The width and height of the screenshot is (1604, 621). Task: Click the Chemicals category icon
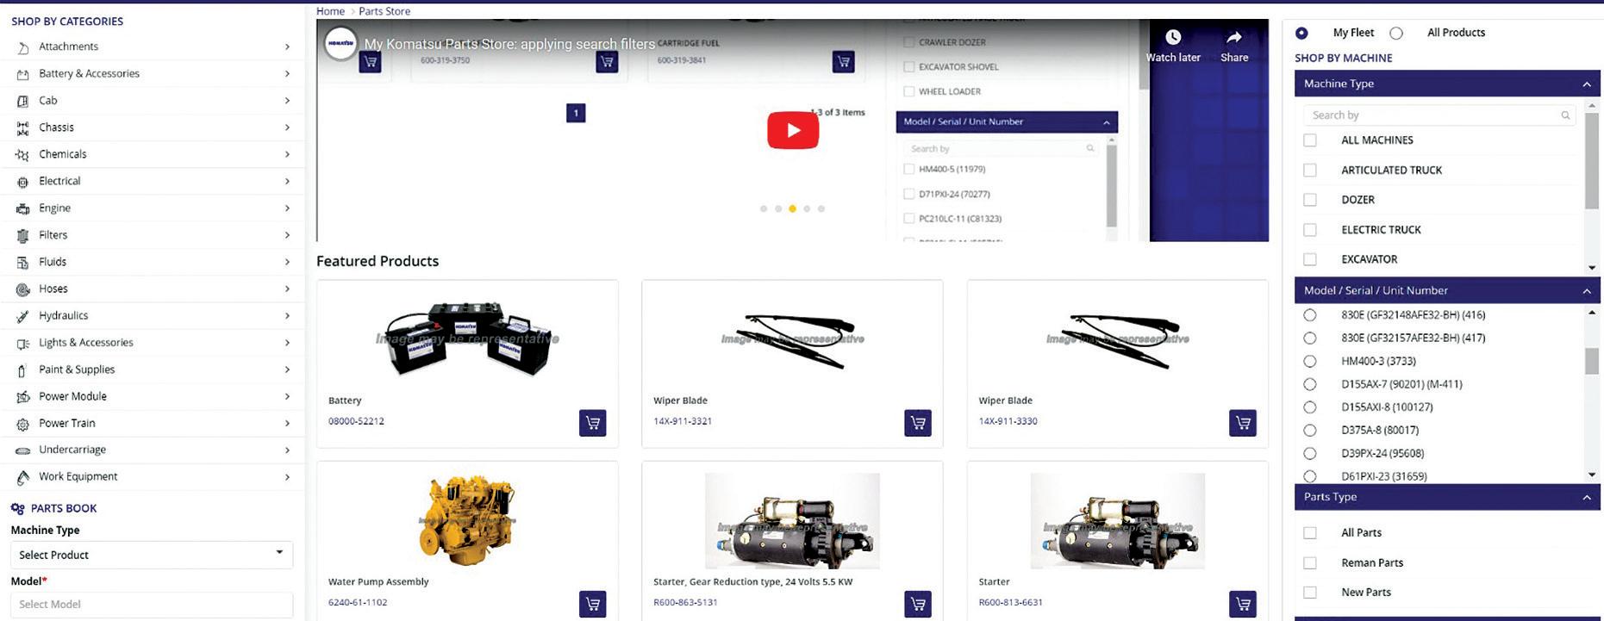22,155
